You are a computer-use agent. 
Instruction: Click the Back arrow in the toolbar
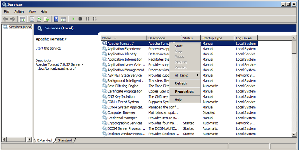tap(5, 19)
